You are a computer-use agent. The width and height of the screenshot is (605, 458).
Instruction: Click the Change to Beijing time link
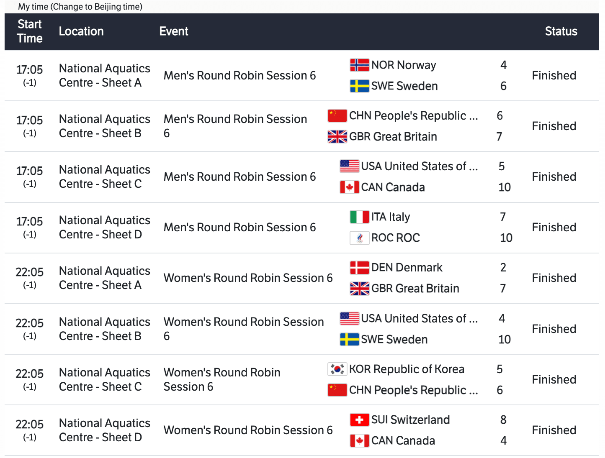tap(97, 7)
